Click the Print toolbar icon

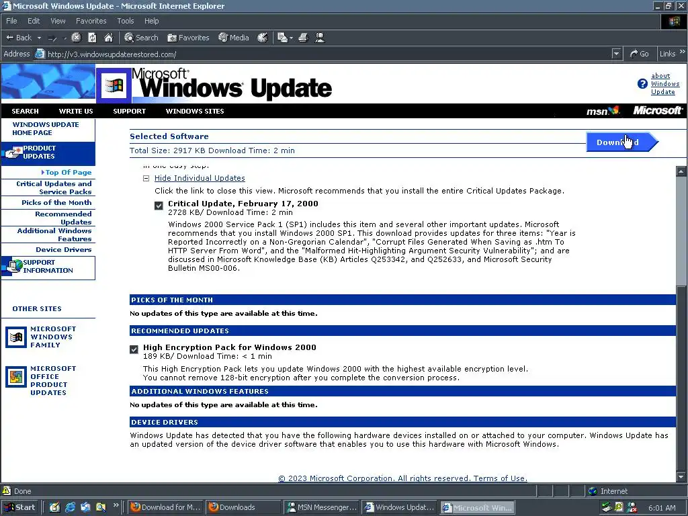click(x=303, y=38)
